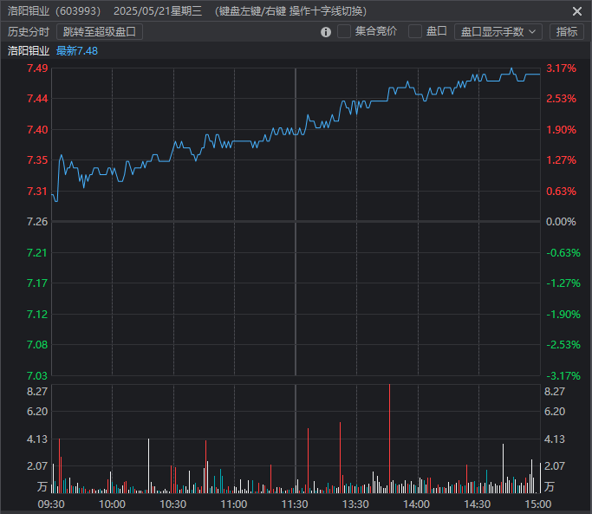
Task: Click 跳转至超级盘口 button
Action: tap(100, 32)
